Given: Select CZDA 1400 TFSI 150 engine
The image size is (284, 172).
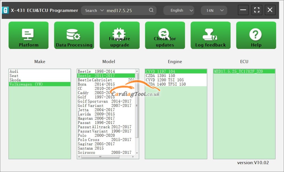Looking at the screenshot, I should click(x=176, y=84).
